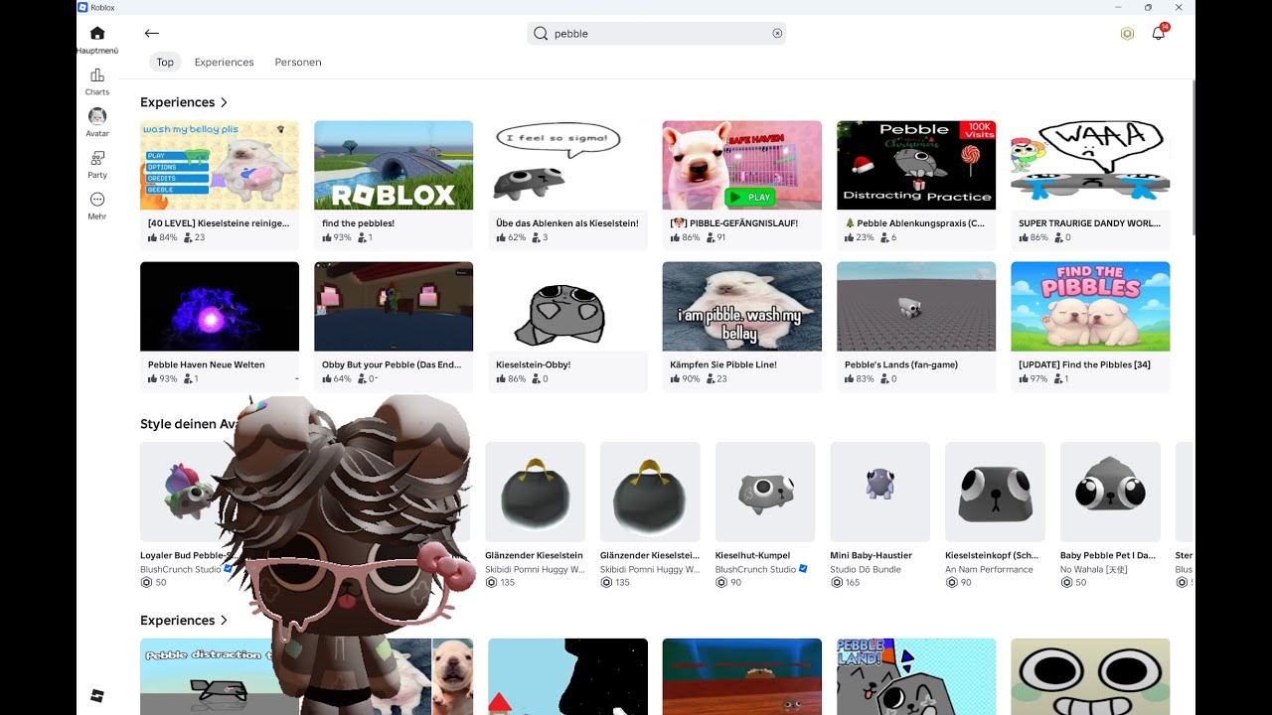1272x715 pixels.
Task: Open the PIBBLE-GEFÄNGNISLAUF thumbnail
Action: [x=742, y=165]
